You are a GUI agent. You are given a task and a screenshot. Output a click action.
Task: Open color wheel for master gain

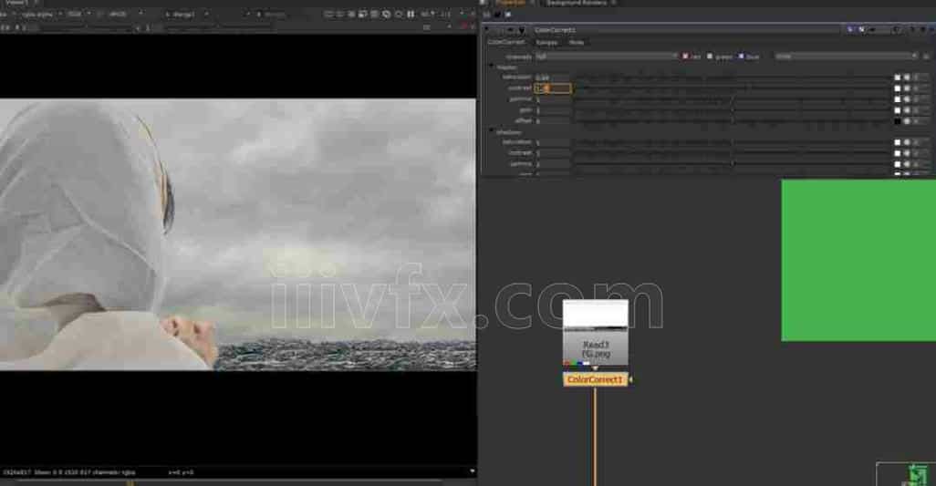(907, 110)
